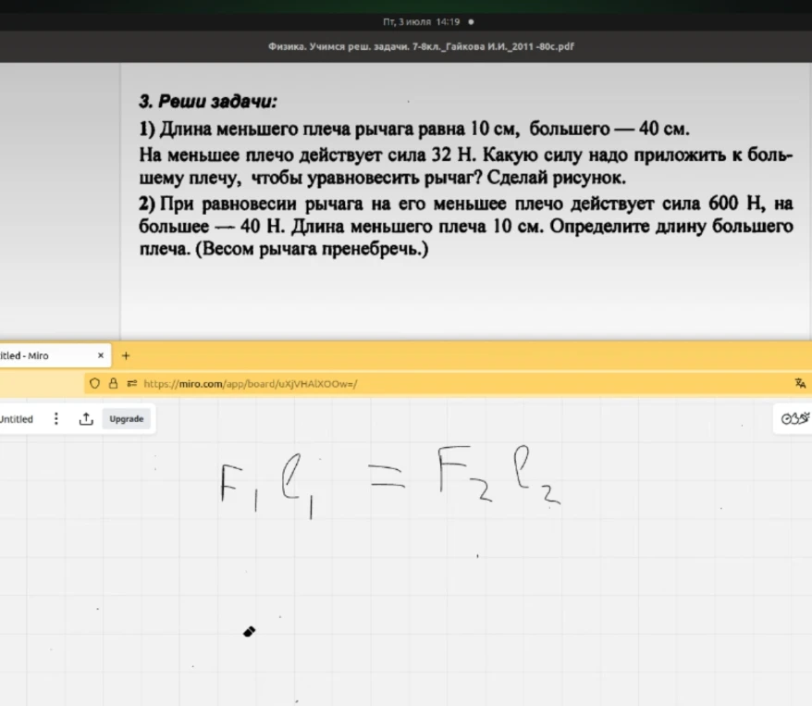812x706 pixels.
Task: Open the Miro board options menu (three dots)
Action: pos(55,418)
